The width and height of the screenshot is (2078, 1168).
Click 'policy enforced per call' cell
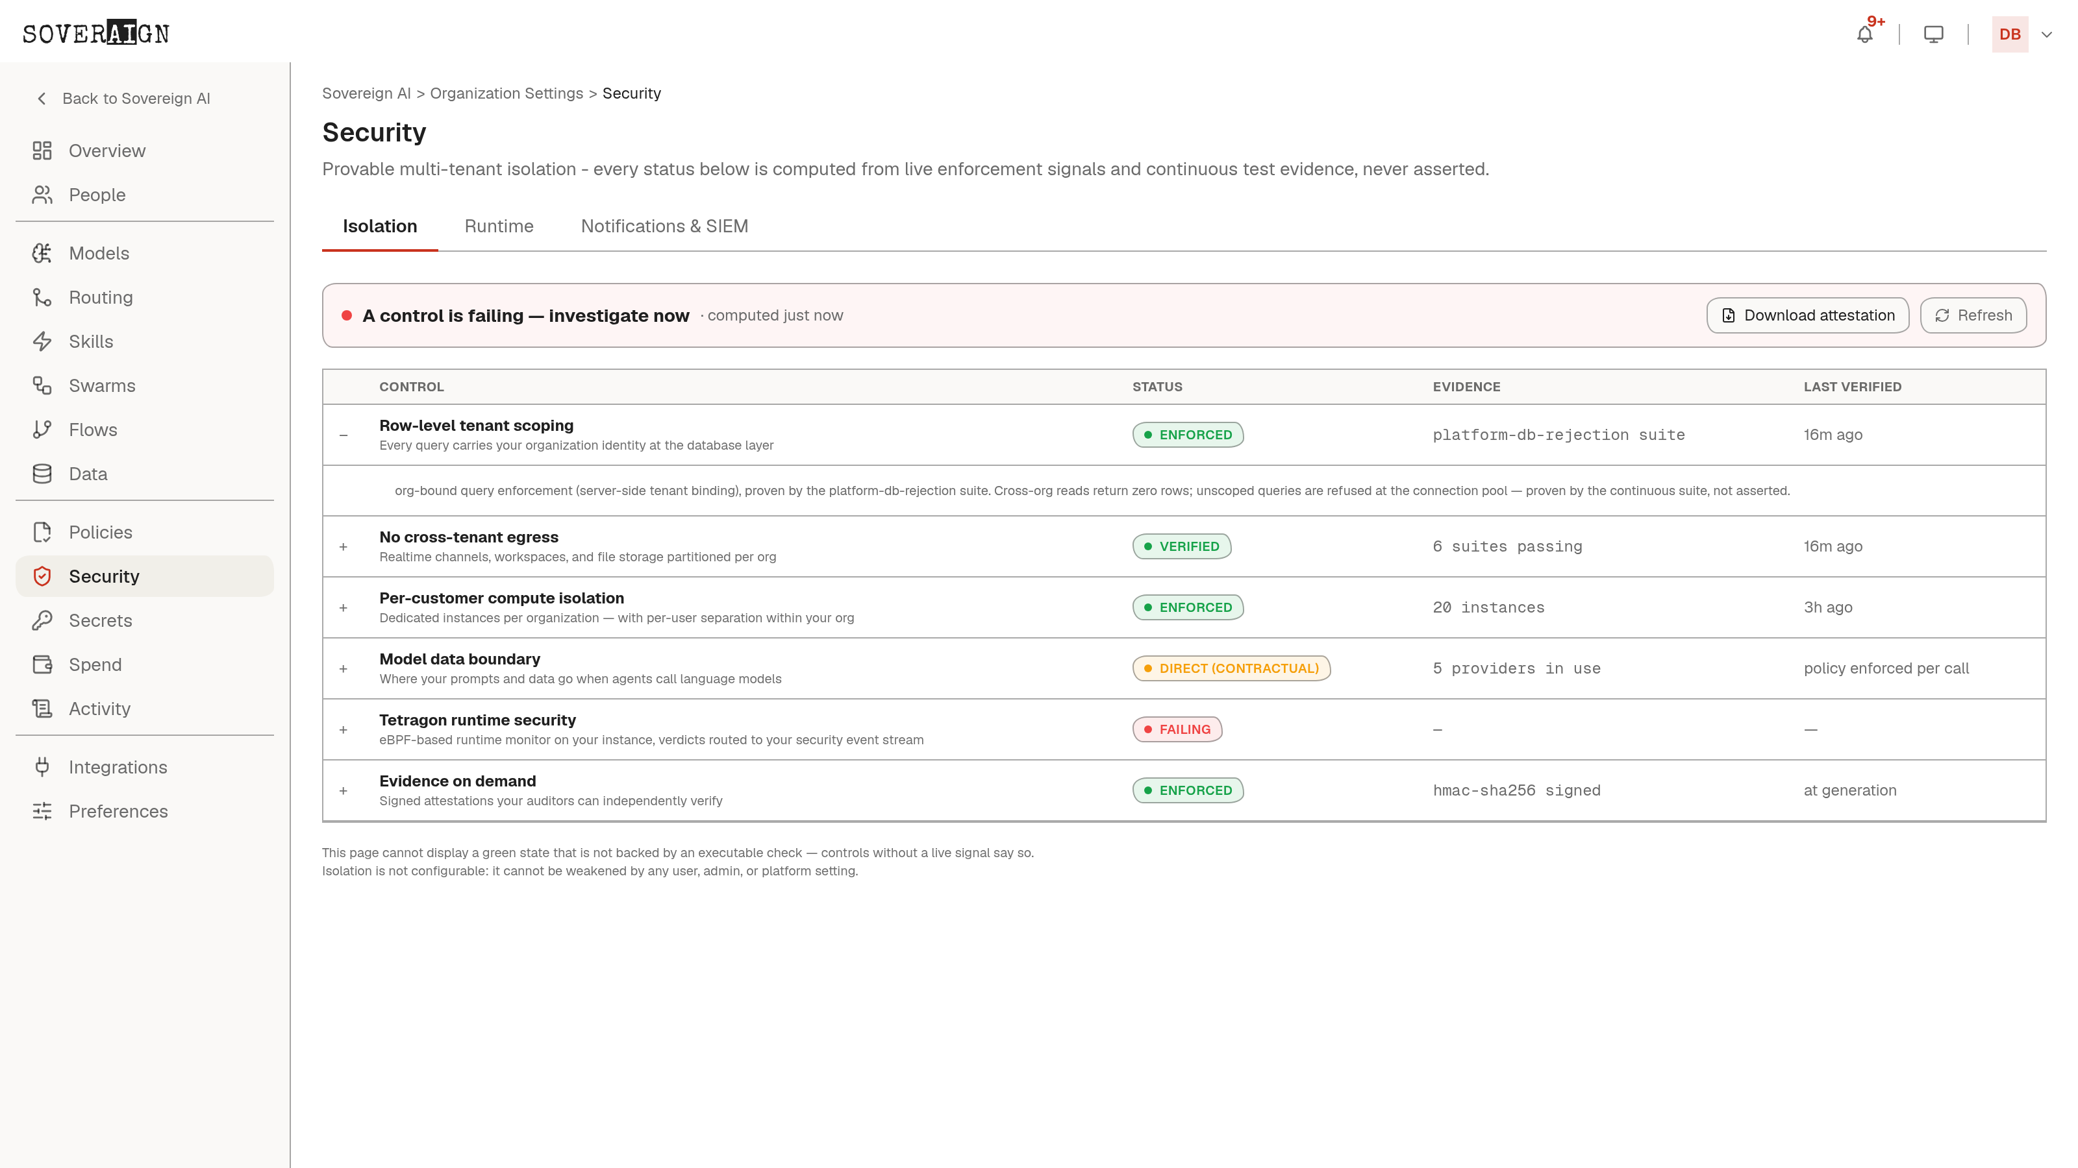(1886, 668)
